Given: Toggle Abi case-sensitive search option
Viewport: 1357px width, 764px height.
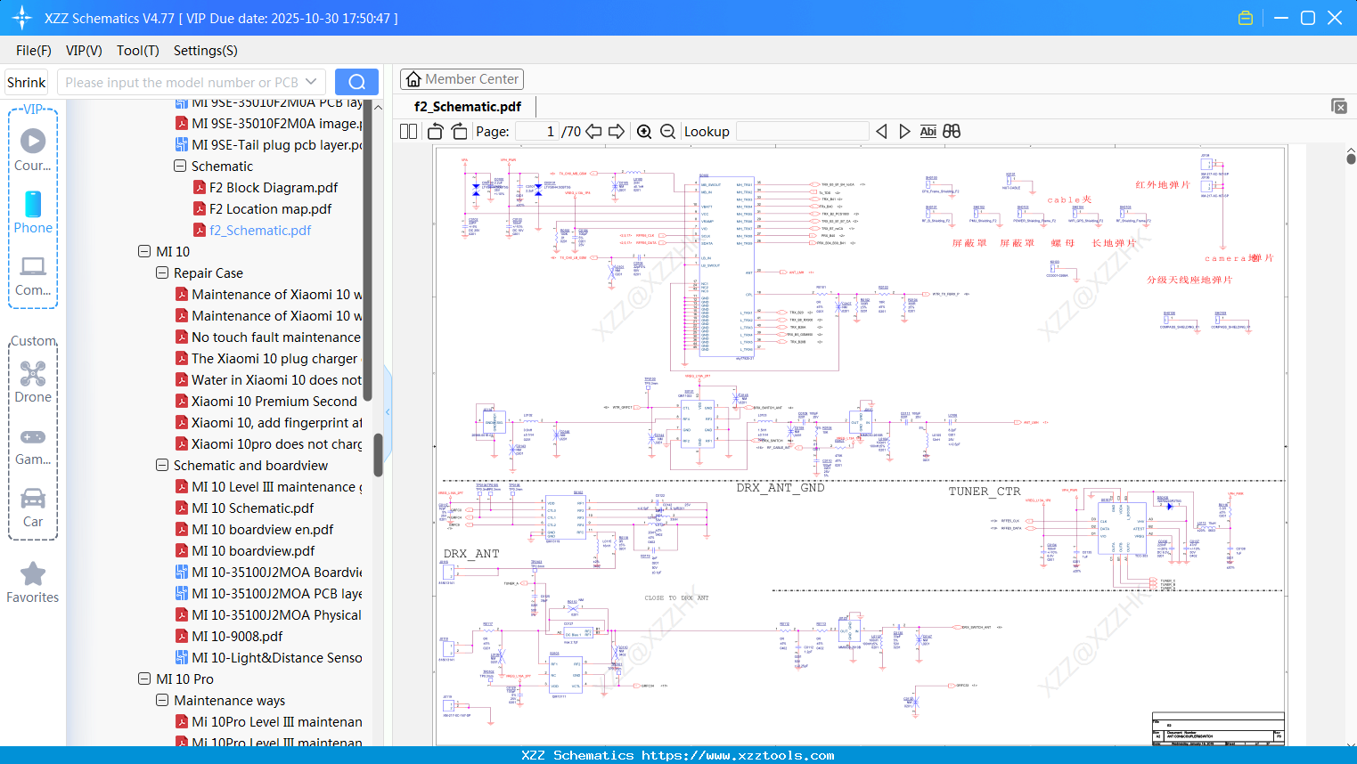Looking at the screenshot, I should click(928, 131).
